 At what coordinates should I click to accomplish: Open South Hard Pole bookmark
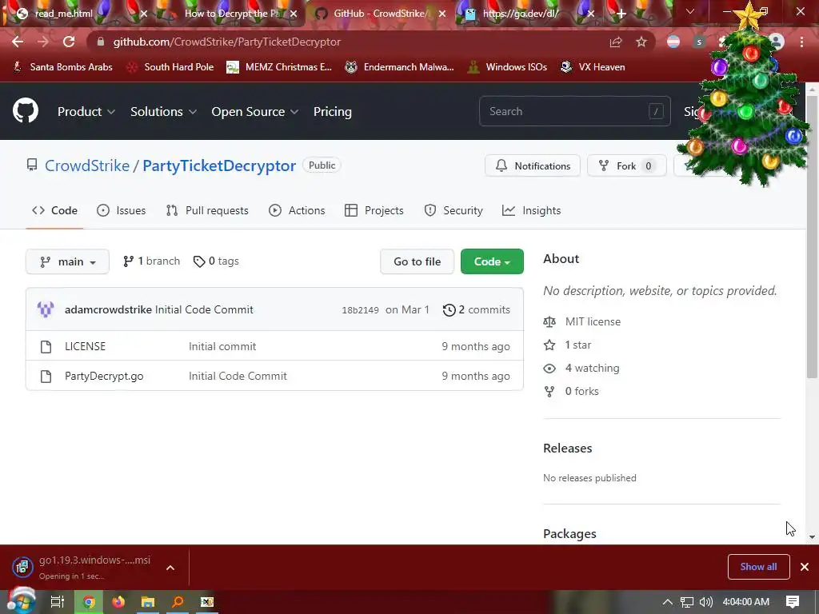171,67
